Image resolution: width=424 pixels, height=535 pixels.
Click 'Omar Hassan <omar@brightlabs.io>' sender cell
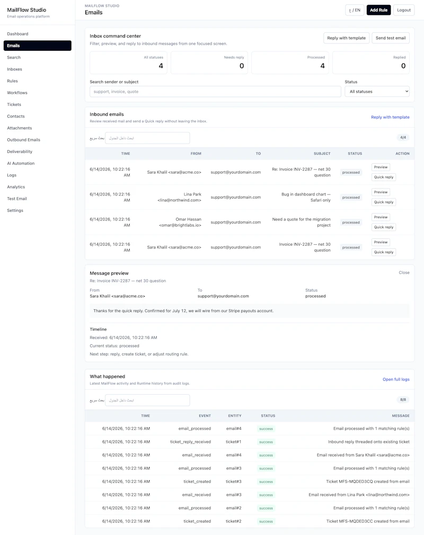pyautogui.click(x=180, y=222)
